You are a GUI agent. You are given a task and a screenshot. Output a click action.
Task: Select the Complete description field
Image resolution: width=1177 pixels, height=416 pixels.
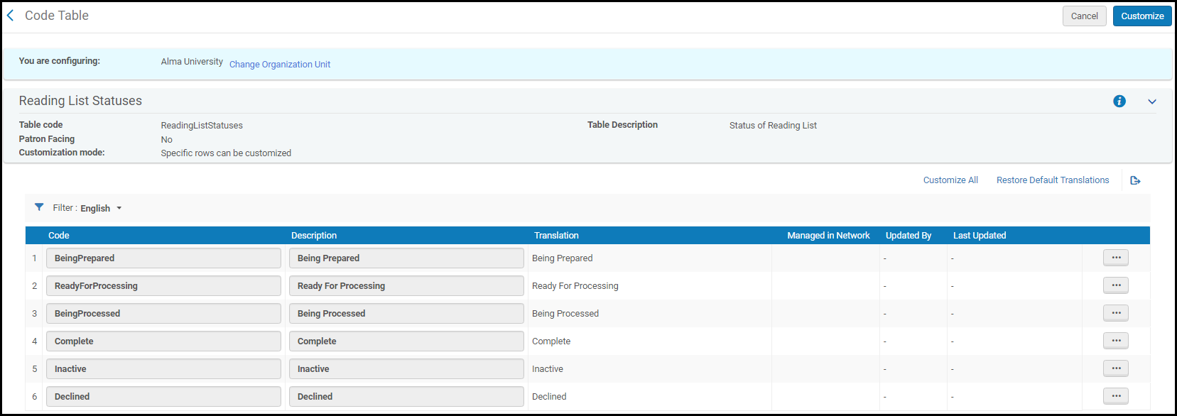pos(406,341)
